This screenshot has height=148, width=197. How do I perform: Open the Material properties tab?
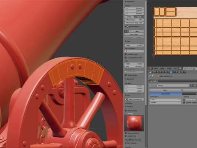point(176,72)
